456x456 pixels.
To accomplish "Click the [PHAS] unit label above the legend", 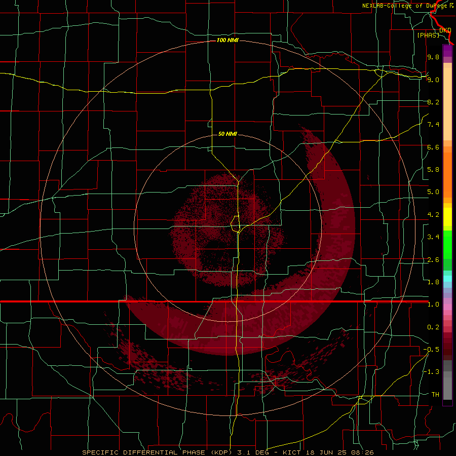I will tap(428, 35).
